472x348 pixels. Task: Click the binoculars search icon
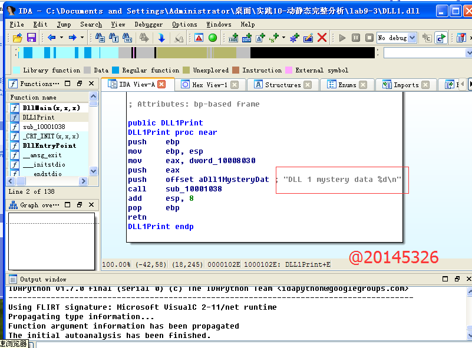click(x=100, y=38)
